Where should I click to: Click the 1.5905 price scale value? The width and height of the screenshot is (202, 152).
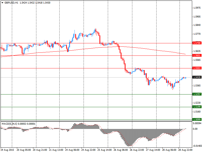pos(197,17)
